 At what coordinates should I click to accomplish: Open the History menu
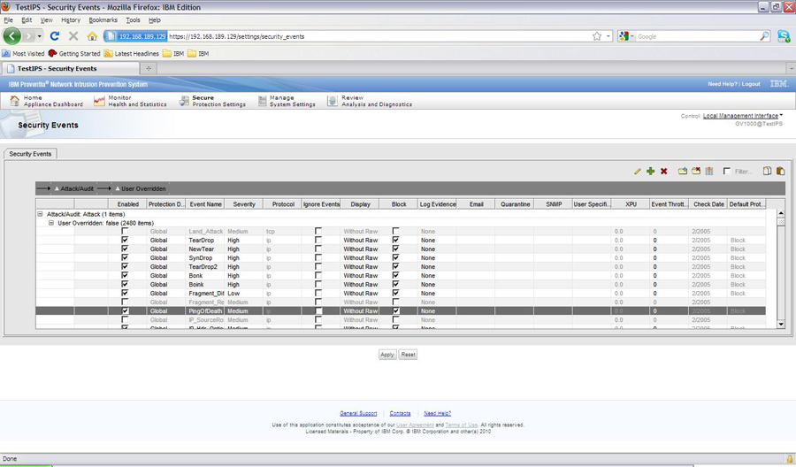(71, 19)
